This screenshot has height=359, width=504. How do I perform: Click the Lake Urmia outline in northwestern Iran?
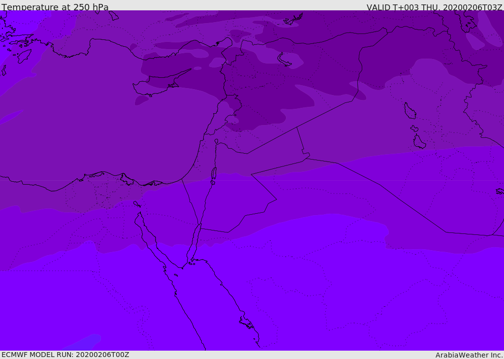(x=409, y=111)
